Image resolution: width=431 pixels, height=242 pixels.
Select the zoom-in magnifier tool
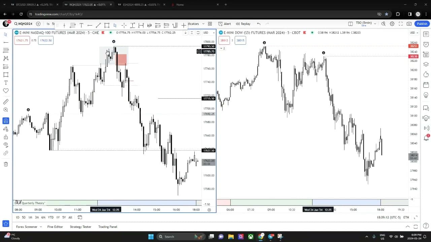coord(6,110)
